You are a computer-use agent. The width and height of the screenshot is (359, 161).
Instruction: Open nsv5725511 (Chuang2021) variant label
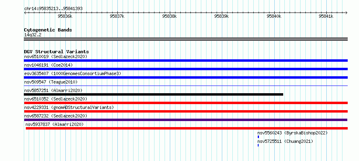[285, 141]
